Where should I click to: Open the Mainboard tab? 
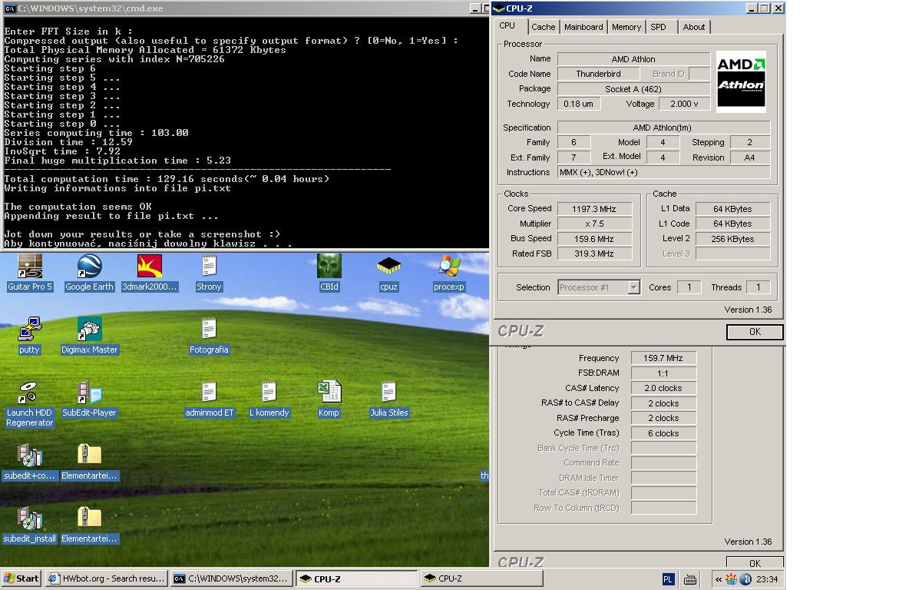click(583, 27)
